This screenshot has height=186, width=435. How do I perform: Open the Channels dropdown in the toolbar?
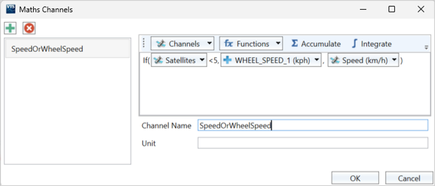pos(182,44)
